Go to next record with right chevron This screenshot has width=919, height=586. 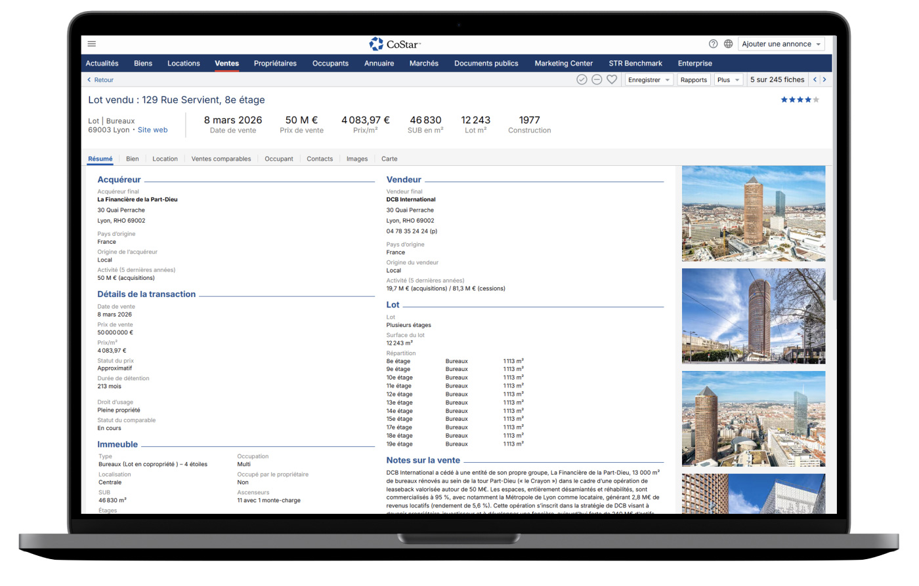824,79
